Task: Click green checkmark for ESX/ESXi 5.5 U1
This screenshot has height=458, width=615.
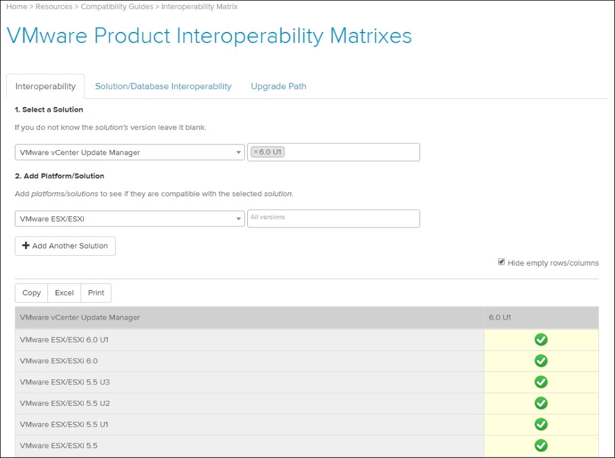Action: click(x=541, y=424)
